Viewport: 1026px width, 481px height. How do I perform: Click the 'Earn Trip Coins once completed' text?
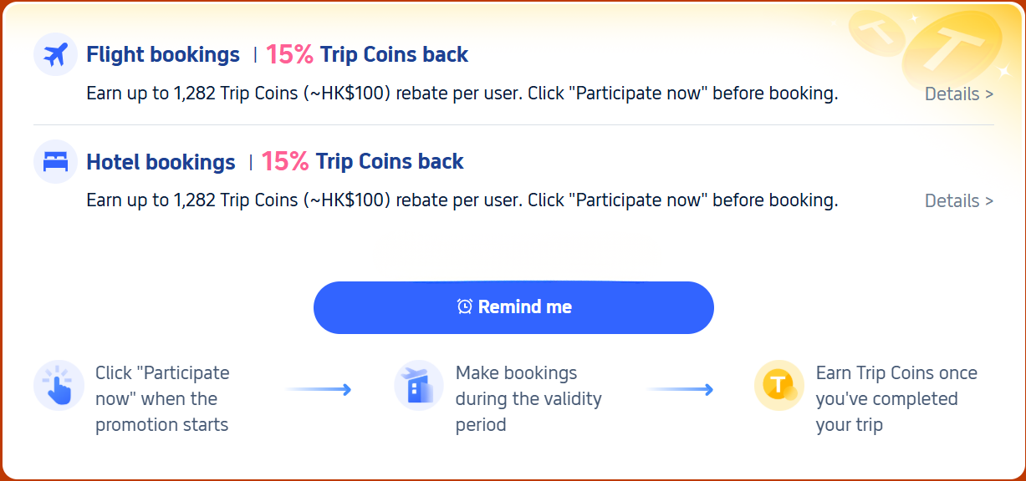(x=896, y=398)
